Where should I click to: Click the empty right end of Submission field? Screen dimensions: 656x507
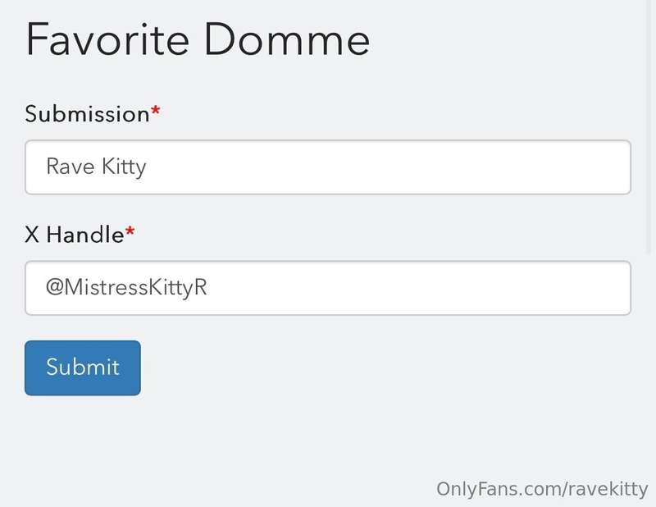pos(533,167)
